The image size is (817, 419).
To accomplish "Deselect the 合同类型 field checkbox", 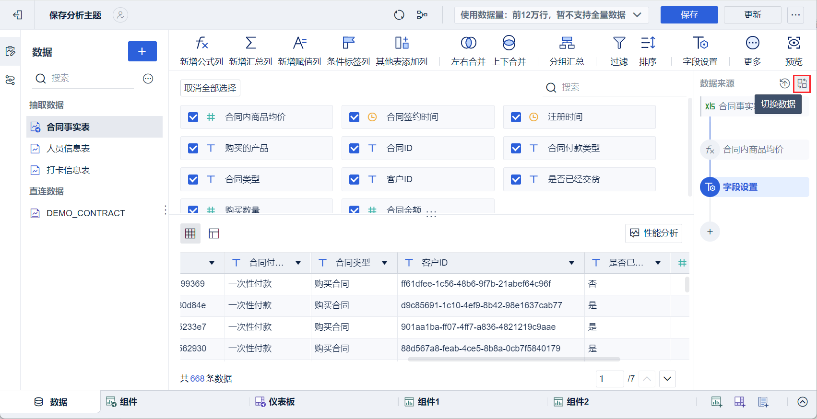I will pos(193,179).
